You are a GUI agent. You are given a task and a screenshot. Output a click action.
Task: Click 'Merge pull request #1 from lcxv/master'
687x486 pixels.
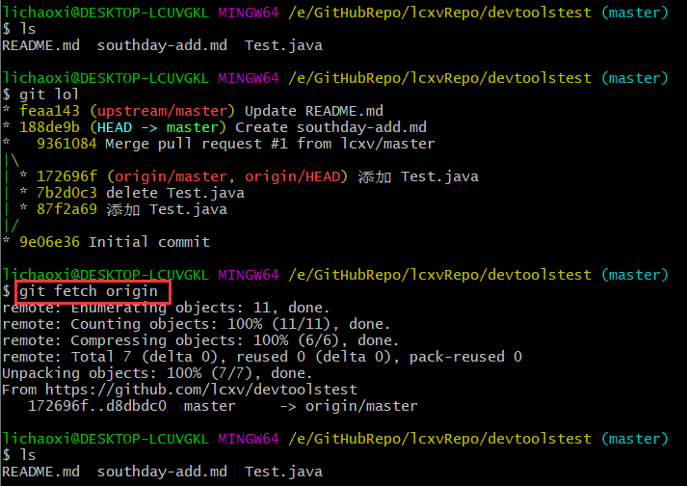click(x=271, y=144)
